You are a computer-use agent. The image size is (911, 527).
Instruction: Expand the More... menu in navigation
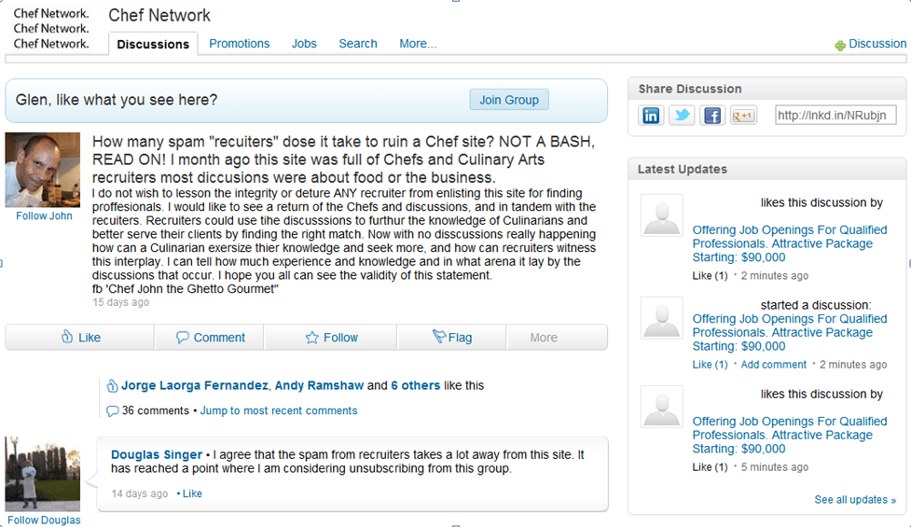tap(418, 44)
